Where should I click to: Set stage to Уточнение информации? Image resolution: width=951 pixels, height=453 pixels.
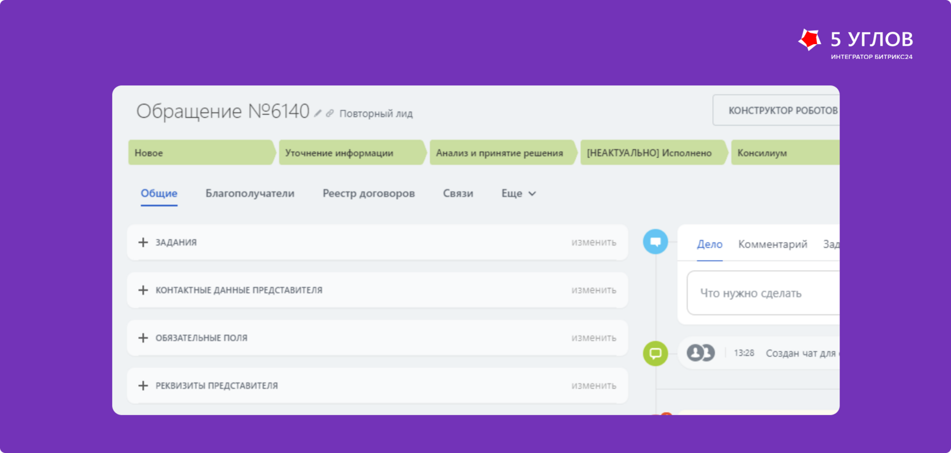pyautogui.click(x=353, y=153)
